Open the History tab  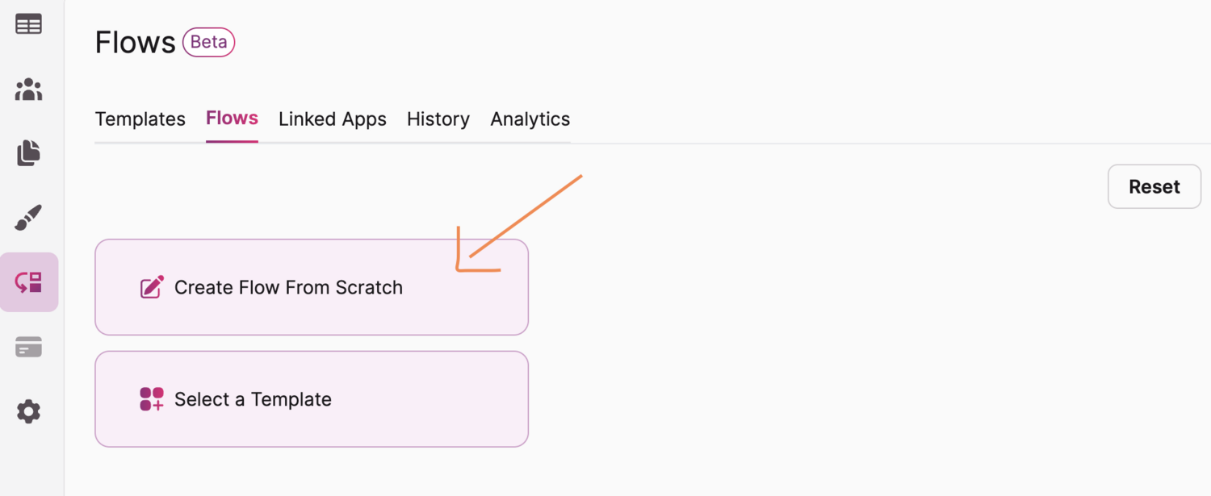coord(438,119)
